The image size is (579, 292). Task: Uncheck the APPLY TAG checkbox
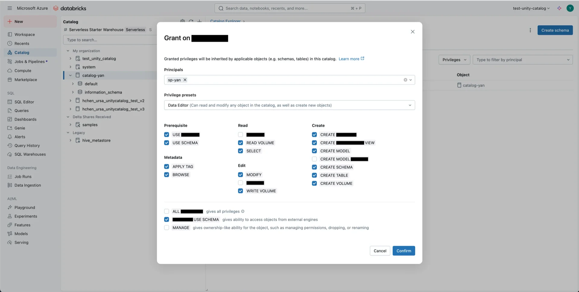tap(166, 166)
